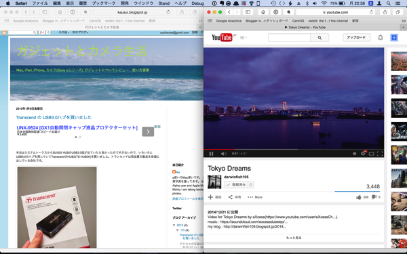Viewport: 407px width, 254px height.
Task: Seek along the video progress bar
Action: tap(294, 149)
